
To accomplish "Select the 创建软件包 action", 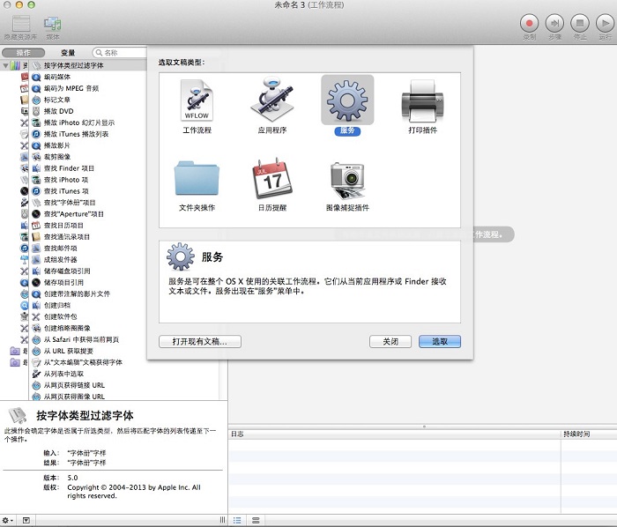I will (88, 316).
